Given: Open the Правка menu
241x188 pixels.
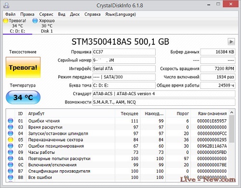Looking at the screenshot, I should click(x=27, y=14).
